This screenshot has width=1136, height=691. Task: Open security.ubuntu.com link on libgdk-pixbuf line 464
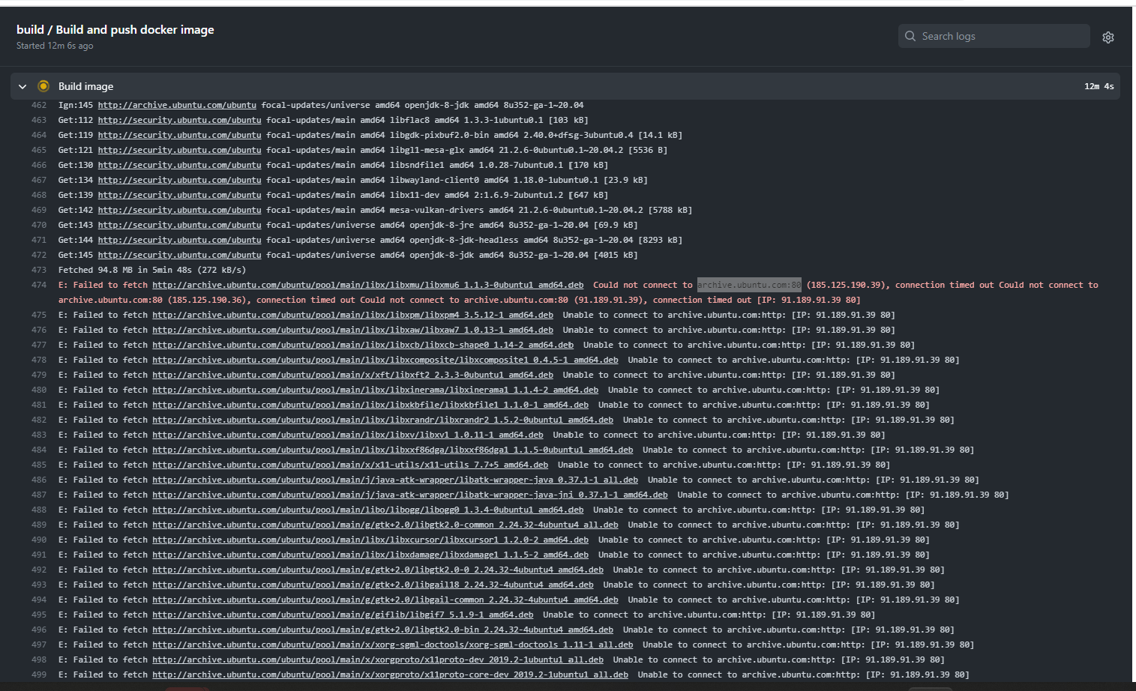coord(179,135)
